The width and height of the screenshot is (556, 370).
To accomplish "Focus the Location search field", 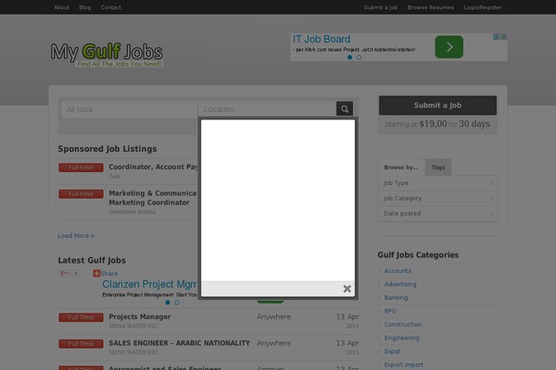I will click(267, 109).
